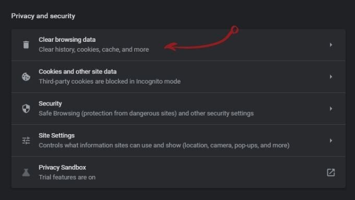Expand Cookies and other site data arrow
This screenshot has width=355, height=200.
[331, 77]
